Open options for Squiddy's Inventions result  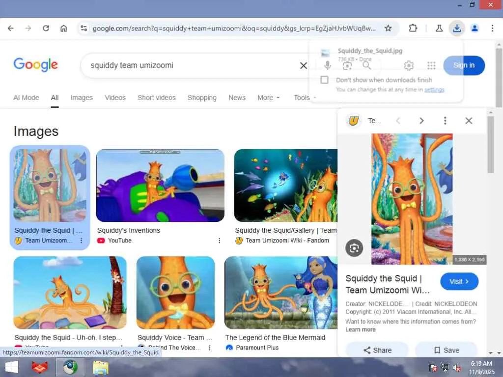tap(220, 241)
